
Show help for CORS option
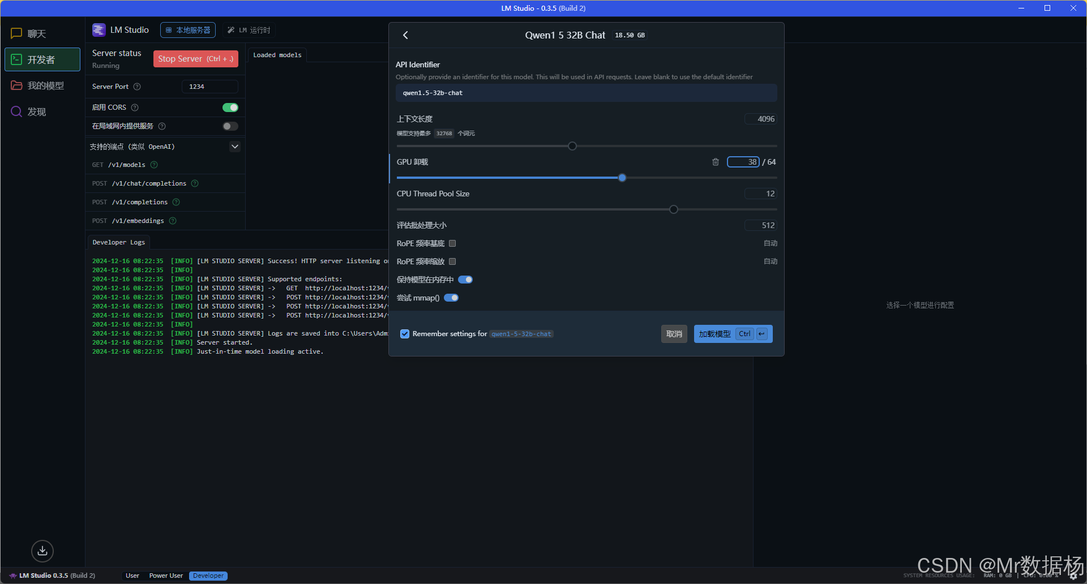point(135,108)
